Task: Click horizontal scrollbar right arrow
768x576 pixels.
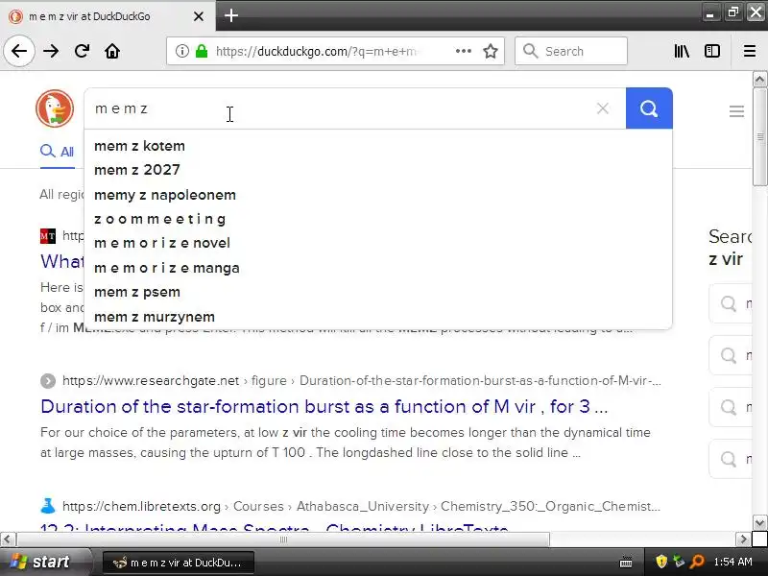Action: (x=743, y=540)
